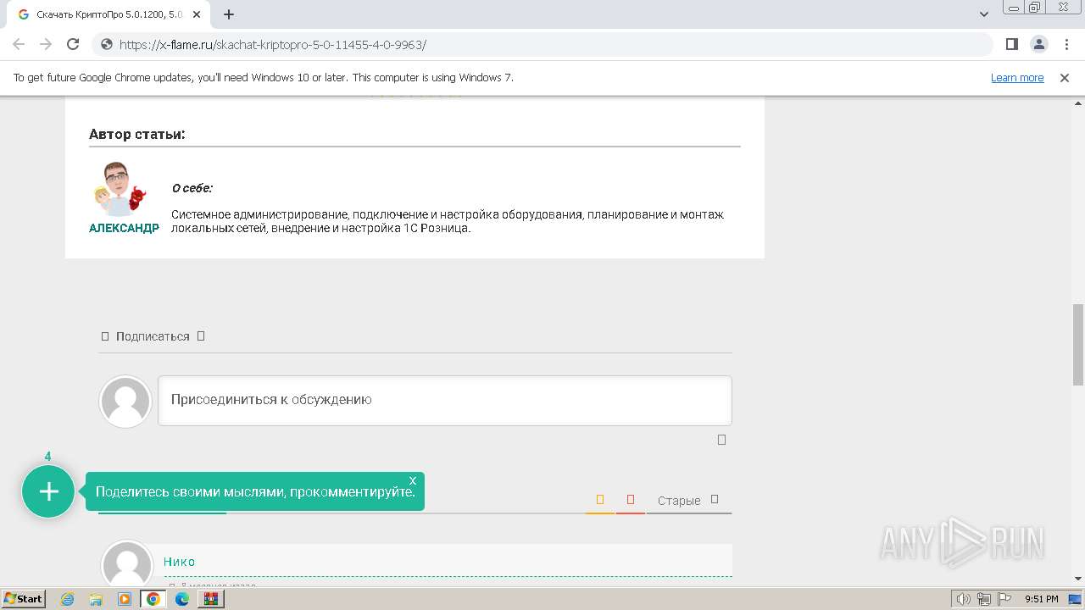Click the browser back arrow
This screenshot has height=610, width=1085.
click(x=19, y=44)
